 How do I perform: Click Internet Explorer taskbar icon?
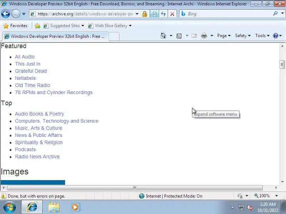click(32, 207)
